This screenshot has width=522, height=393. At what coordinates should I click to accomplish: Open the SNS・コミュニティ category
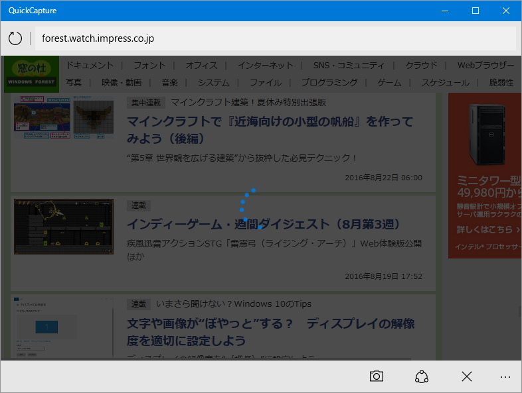[349, 66]
